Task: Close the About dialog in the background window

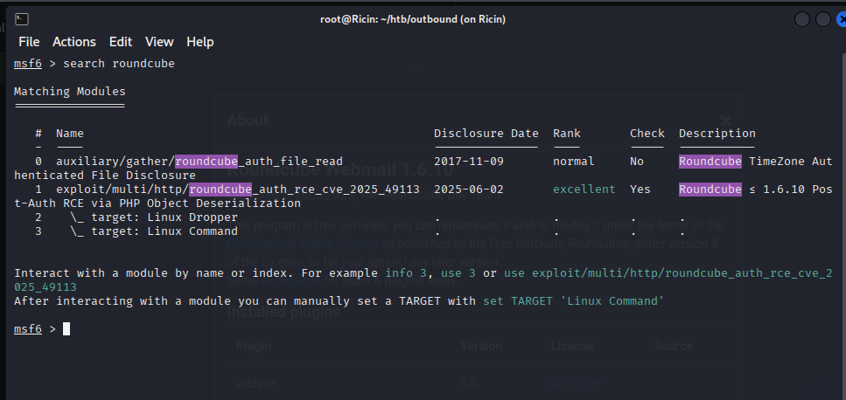Action: (725, 121)
